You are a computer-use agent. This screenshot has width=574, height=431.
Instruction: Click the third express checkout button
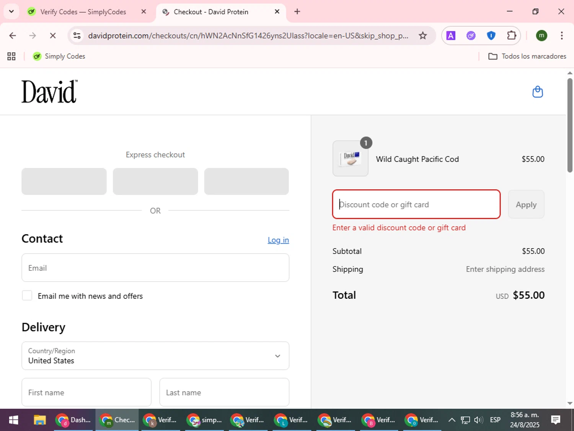[246, 181]
